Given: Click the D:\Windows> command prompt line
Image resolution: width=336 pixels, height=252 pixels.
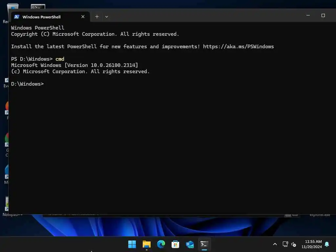Looking at the screenshot, I should click(28, 84).
